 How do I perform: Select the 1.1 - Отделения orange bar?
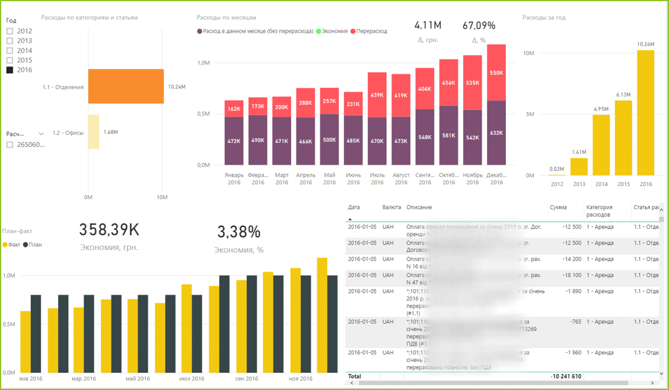[126, 86]
